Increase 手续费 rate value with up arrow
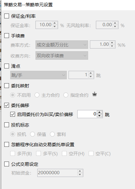Viewport: 135px width, 189px height. click(x=112, y=43)
